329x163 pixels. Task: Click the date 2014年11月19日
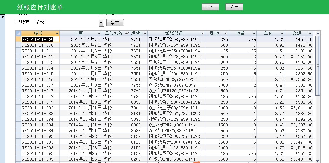(x=81, y=102)
